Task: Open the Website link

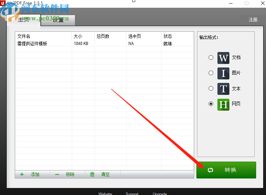Action: 105,194
